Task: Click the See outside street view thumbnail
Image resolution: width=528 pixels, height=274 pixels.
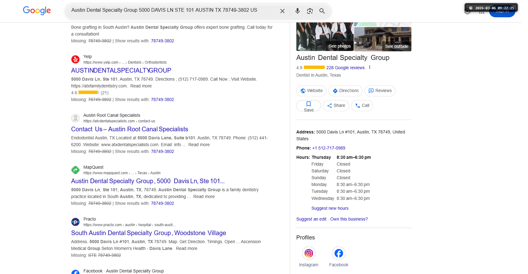Action: tap(383, 39)
